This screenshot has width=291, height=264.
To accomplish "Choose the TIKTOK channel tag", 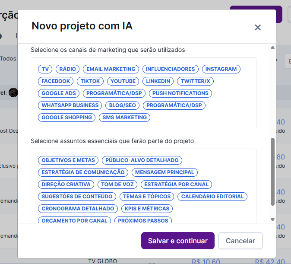I will tap(90, 81).
